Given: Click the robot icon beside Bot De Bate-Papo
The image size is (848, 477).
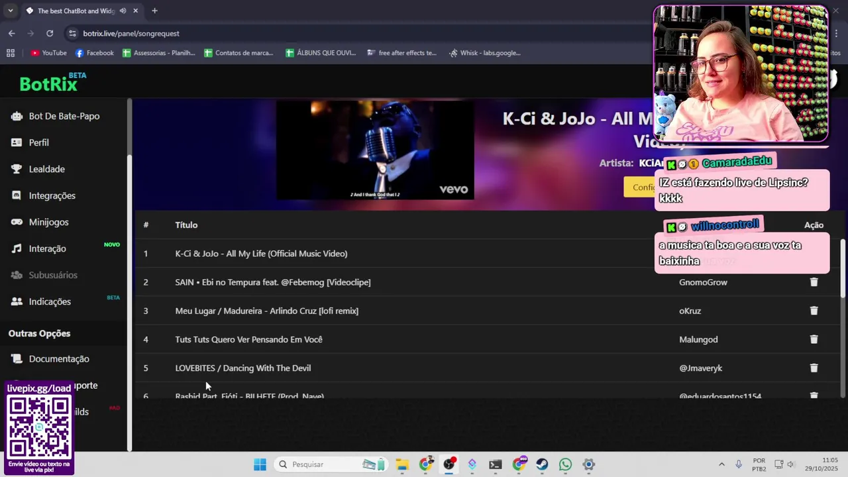Looking at the screenshot, I should pyautogui.click(x=17, y=116).
